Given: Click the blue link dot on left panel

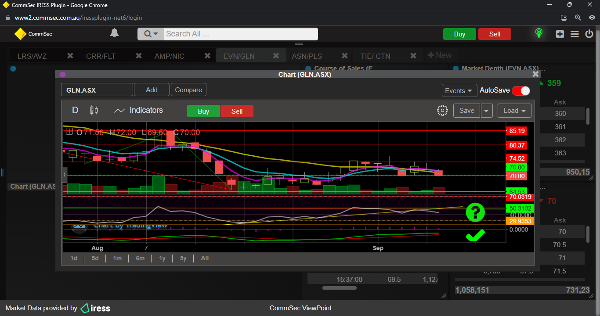Looking at the screenshot, I should point(13,68).
